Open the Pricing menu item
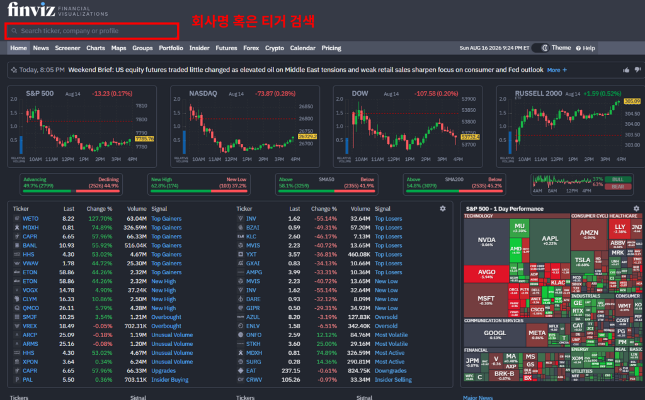The height and width of the screenshot is (400, 645). [x=331, y=48]
